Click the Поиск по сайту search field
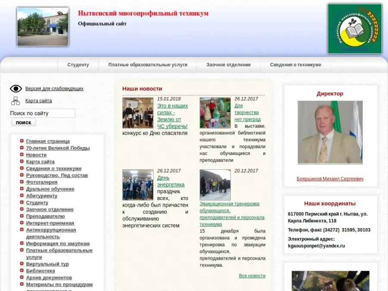 click(x=42, y=113)
